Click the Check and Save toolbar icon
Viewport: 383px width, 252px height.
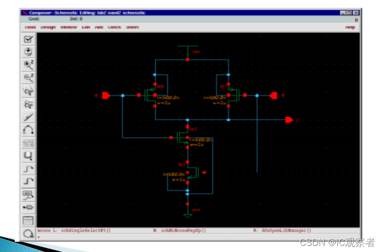click(28, 39)
